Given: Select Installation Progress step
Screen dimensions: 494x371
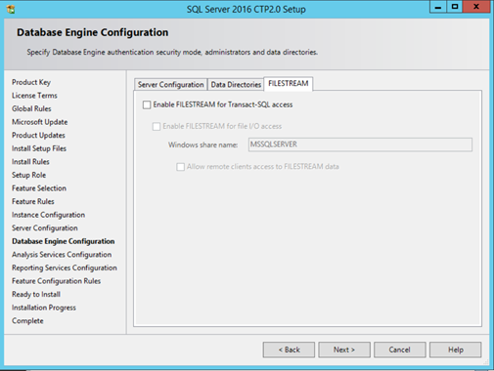Looking at the screenshot, I should (x=44, y=308).
